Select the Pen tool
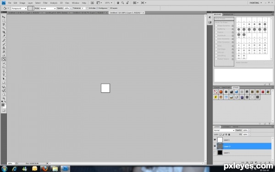Viewport: 275px width, 172px height. tap(4, 71)
